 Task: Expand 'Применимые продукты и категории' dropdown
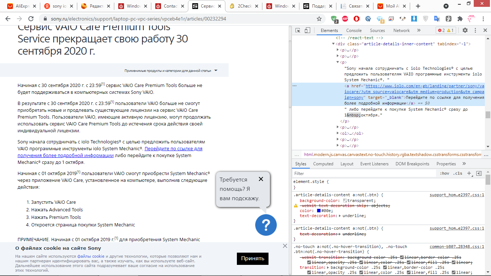click(x=171, y=71)
